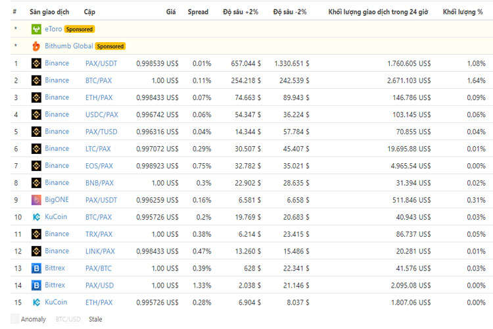Screen dimensions: 493x329
Task: Open KuCoin link in row 15
Action: tap(56, 302)
